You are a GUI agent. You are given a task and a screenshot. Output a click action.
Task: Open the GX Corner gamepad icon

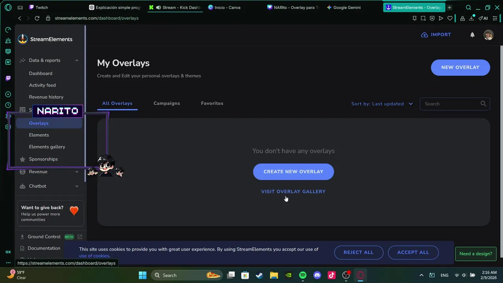point(20,7)
